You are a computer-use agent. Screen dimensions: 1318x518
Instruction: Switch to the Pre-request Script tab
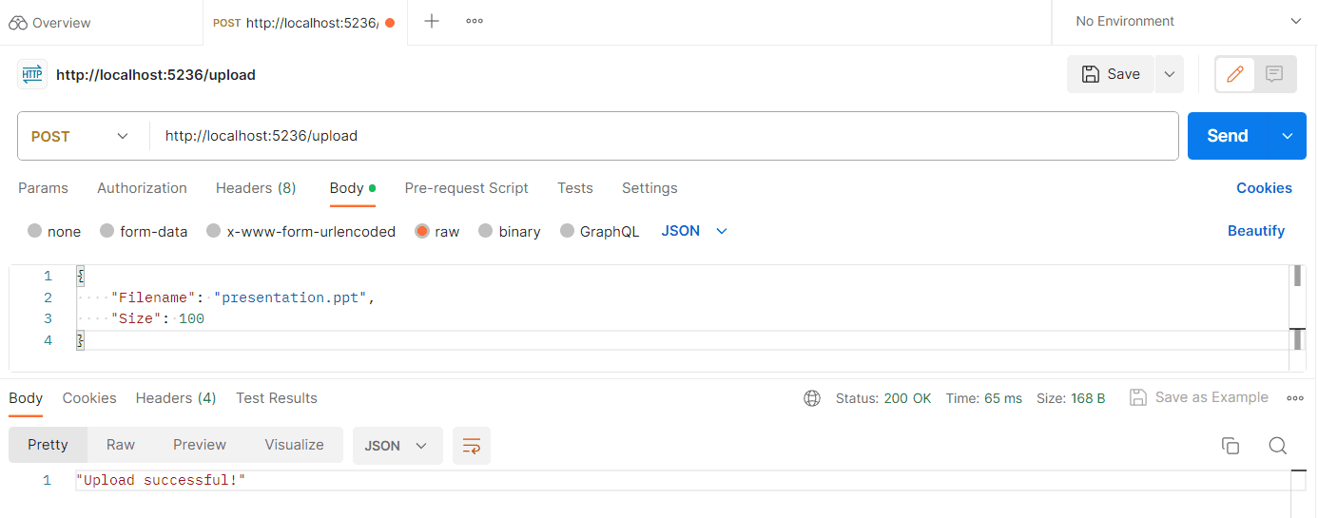pyautogui.click(x=466, y=188)
